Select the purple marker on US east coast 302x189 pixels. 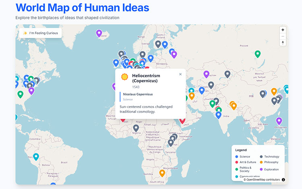pyautogui.click(x=31, y=91)
